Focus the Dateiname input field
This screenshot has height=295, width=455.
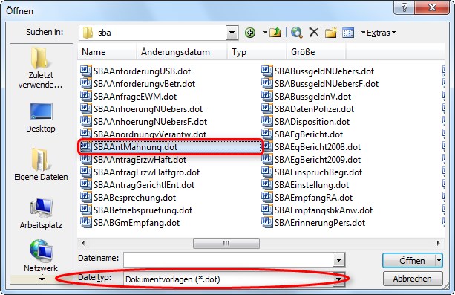pos(229,259)
